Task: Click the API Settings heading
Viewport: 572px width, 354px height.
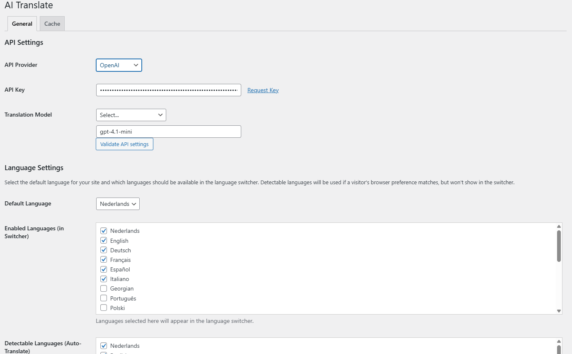Action: pos(24,42)
